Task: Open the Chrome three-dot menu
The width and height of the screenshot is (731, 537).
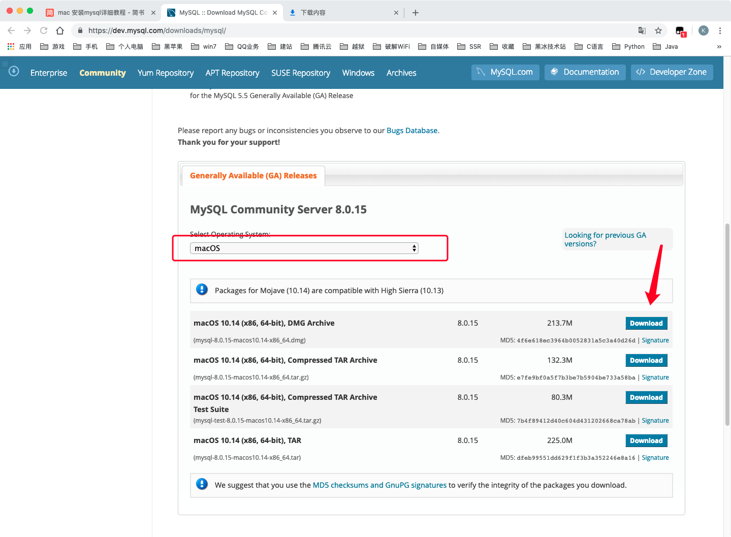Action: 720,30
